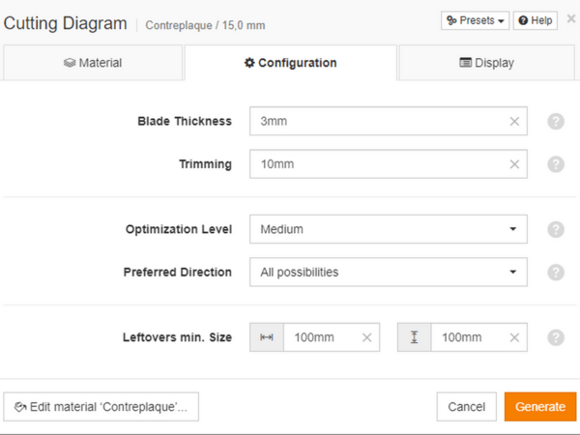Expand the Optimization Level dropdown
The image size is (580, 435).
point(388,230)
